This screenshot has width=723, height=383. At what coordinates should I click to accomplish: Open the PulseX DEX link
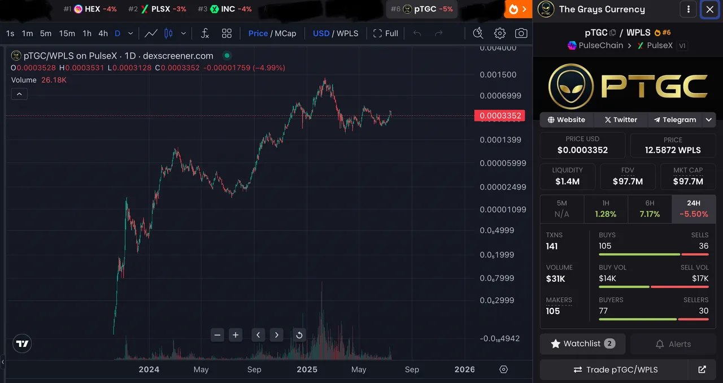coord(655,45)
